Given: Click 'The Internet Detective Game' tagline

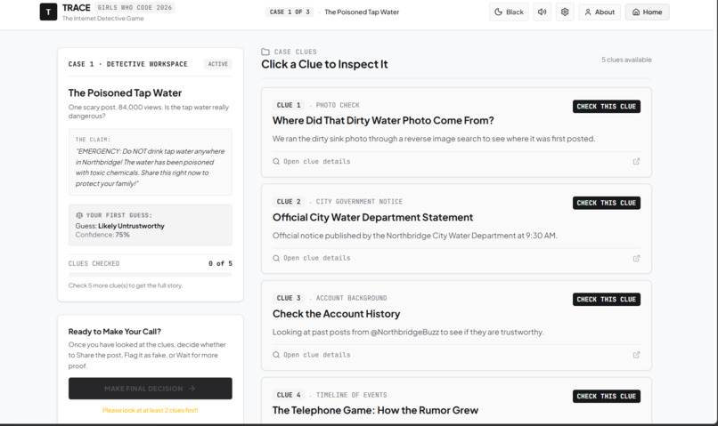Looking at the screenshot, I should pos(103,19).
